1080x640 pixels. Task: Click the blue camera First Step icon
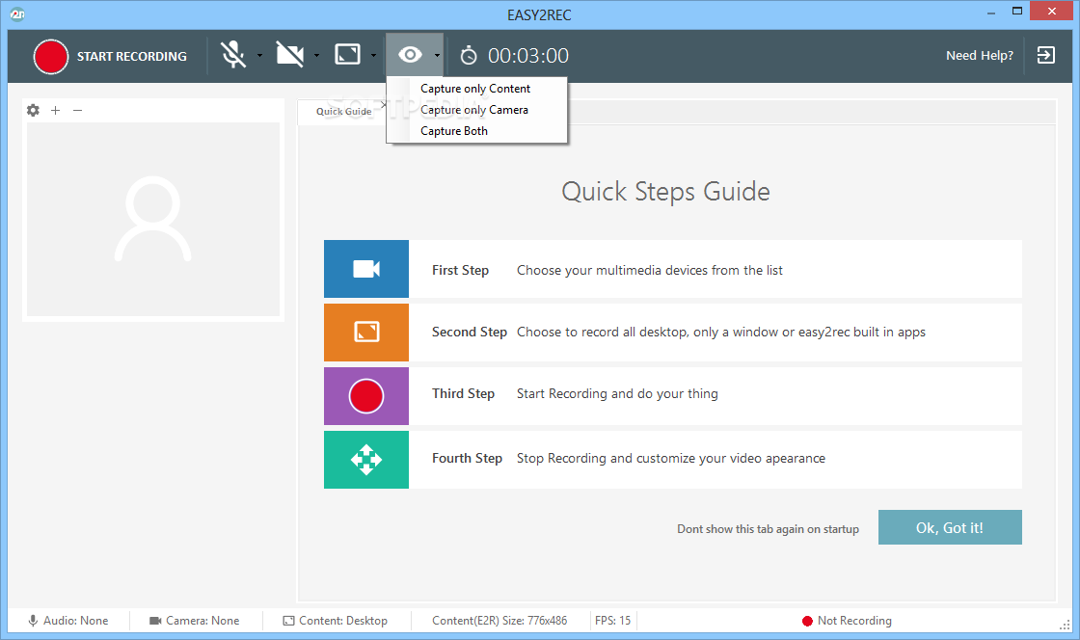tap(366, 269)
